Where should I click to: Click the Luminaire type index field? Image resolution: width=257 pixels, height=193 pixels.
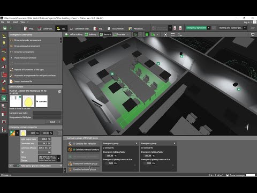coord(47,113)
